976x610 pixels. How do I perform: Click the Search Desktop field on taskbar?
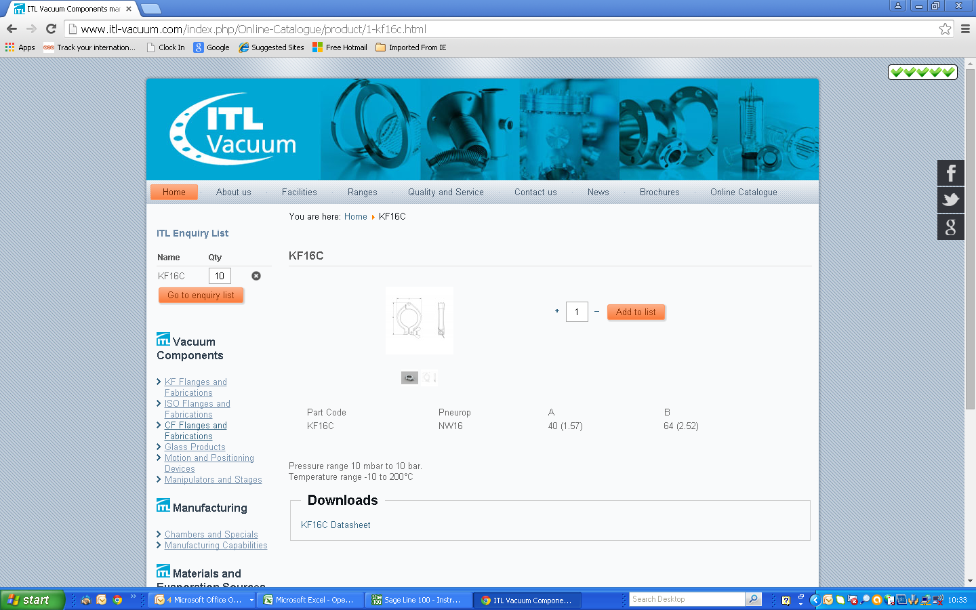[687, 599]
